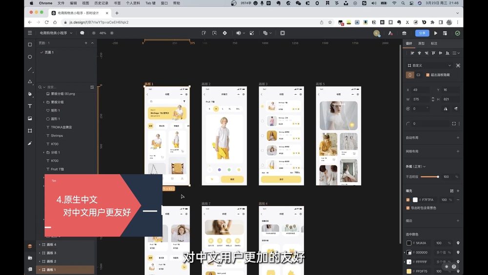
Task: Open the 书签 menu
Action: pos(117,3)
